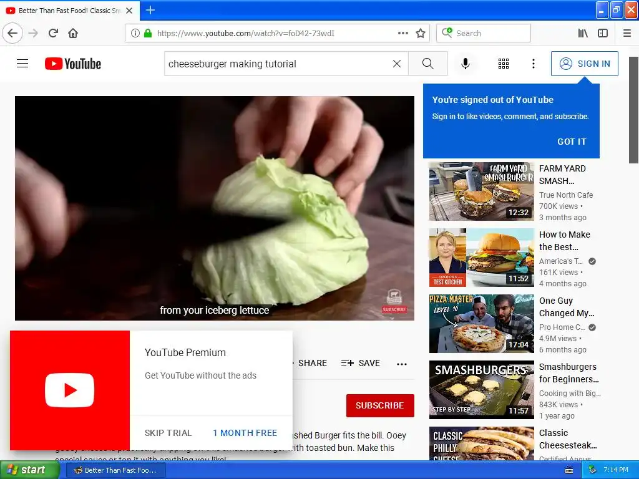639x479 pixels.
Task: Open Smashburgers step by step thumbnail
Action: tap(481, 390)
